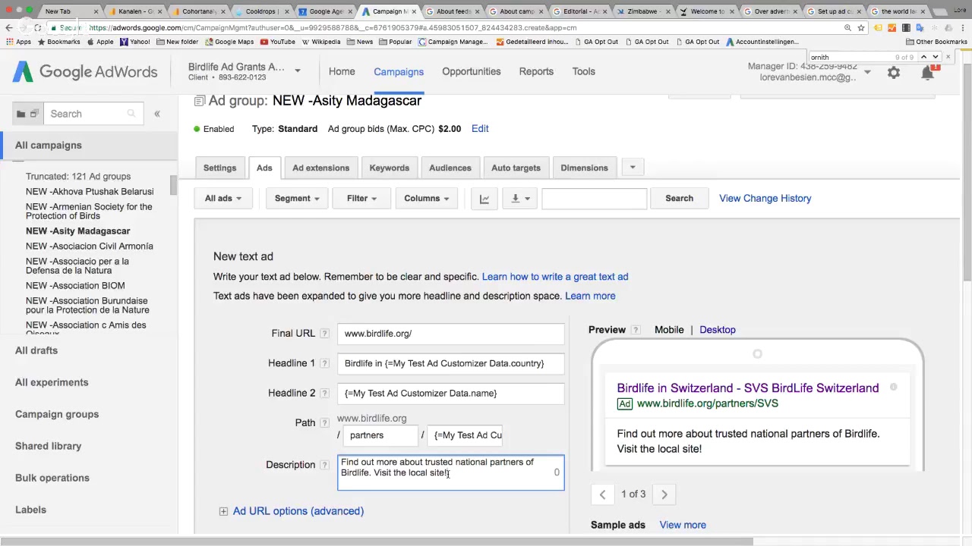Switch preview to Desktop

tap(718, 330)
